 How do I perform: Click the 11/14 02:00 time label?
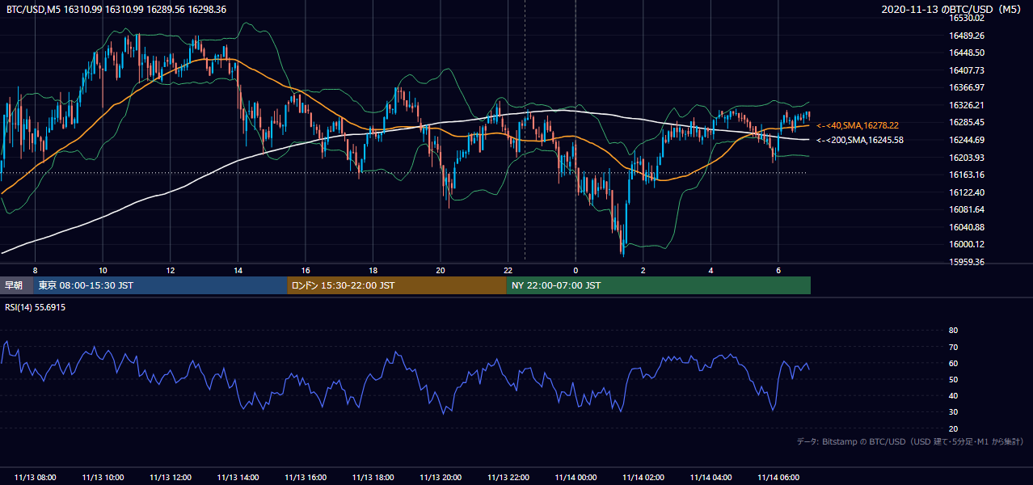point(643,478)
